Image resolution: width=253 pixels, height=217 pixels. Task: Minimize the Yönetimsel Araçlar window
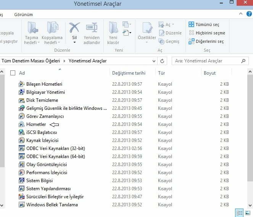(x=221, y=3)
